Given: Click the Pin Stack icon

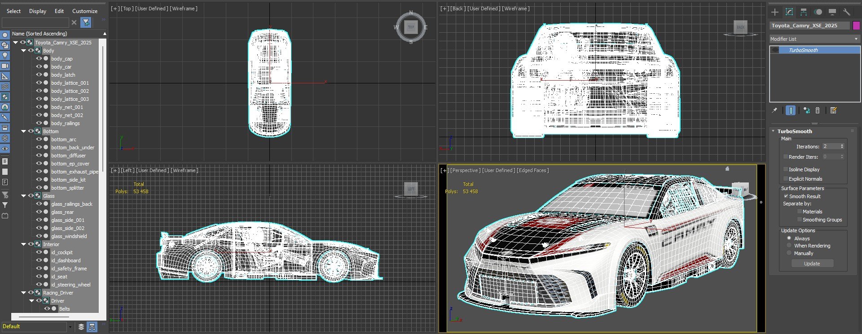Looking at the screenshot, I should [774, 110].
